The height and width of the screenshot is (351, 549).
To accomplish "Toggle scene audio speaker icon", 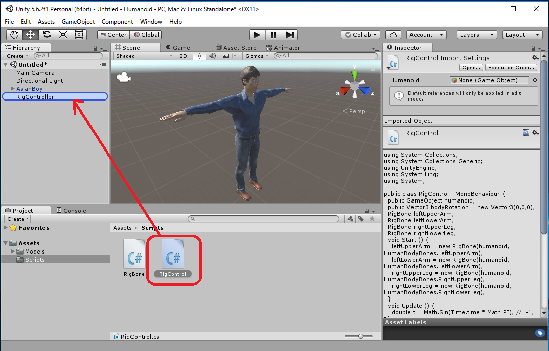I will [x=212, y=56].
